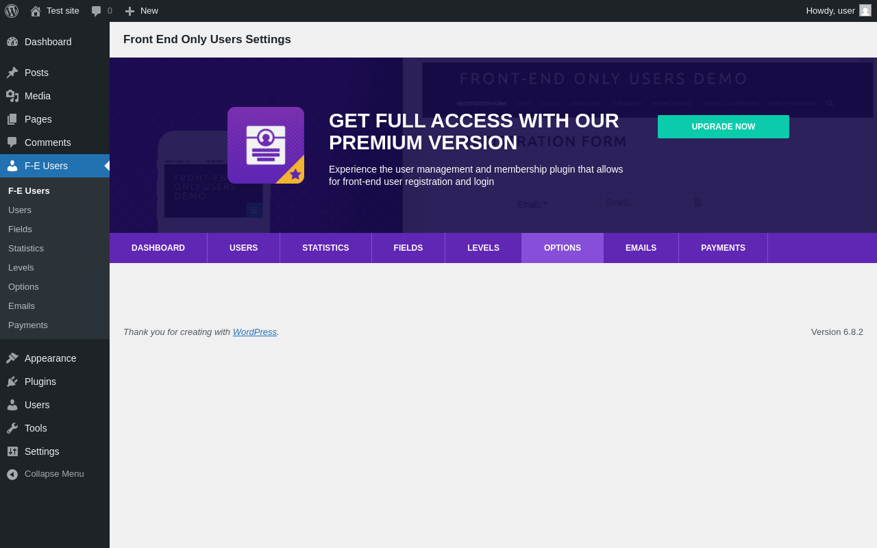Viewport: 877px width, 548px height.
Task: Click the Posts pushpin icon
Action: [x=12, y=73]
